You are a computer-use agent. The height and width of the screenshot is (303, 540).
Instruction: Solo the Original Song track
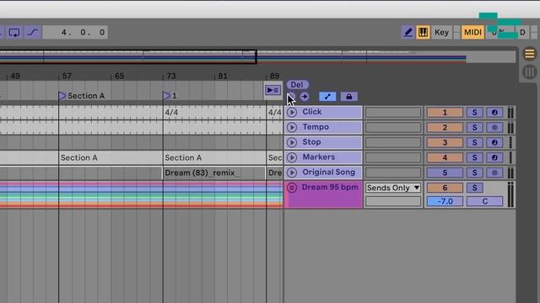pyautogui.click(x=474, y=173)
